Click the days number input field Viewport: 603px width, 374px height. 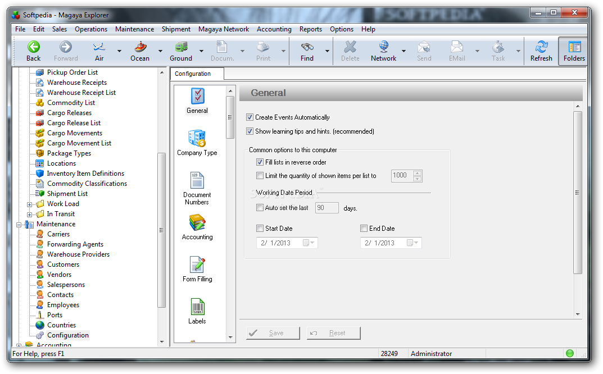click(327, 208)
